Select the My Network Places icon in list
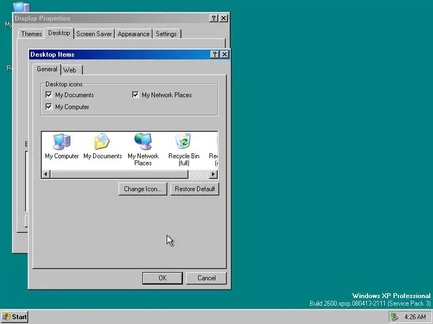 [x=143, y=150]
